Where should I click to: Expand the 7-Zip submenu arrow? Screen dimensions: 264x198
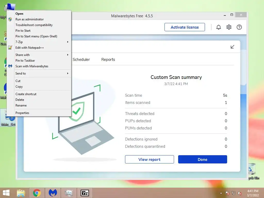tap(68, 42)
